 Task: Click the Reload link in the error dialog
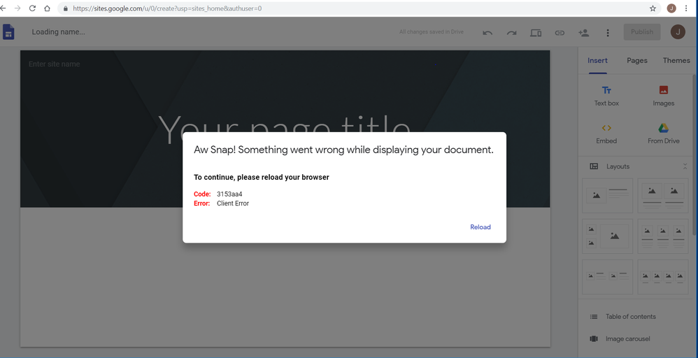point(480,227)
